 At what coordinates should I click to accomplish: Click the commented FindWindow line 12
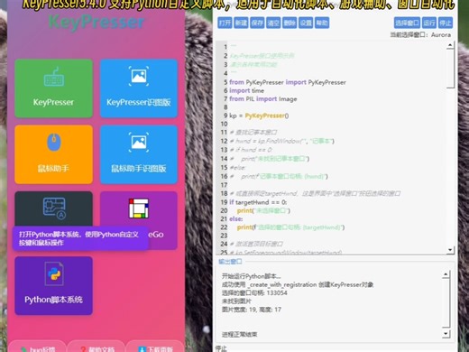tap(281, 141)
